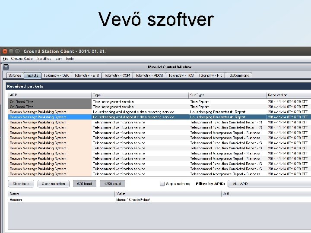Open the Telemetry - ADCS tab
This screenshot has height=233, width=311.
click(149, 76)
